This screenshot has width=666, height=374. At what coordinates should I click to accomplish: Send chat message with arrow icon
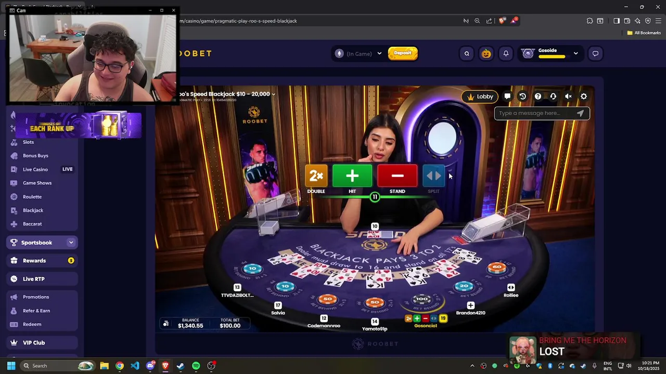[580, 113]
